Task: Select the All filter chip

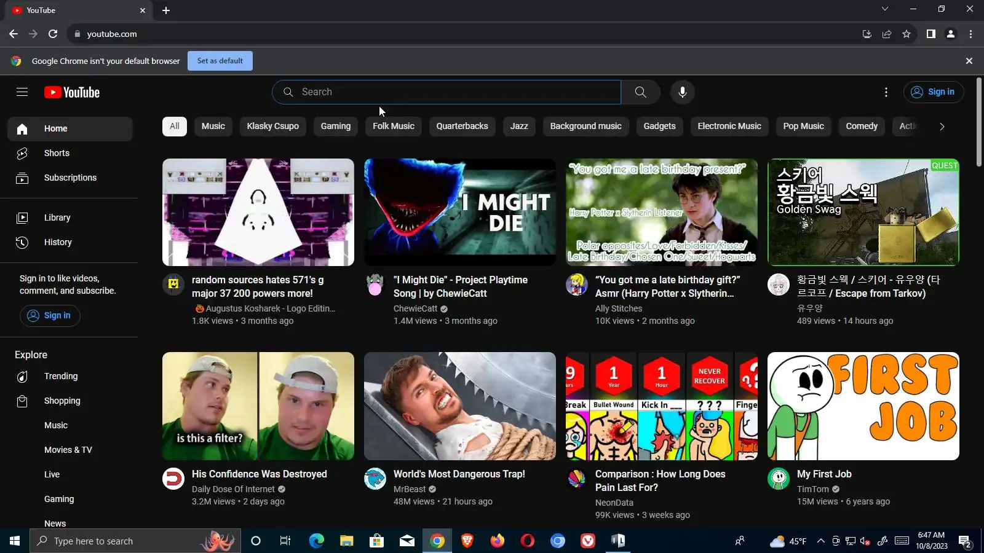Action: (x=175, y=127)
